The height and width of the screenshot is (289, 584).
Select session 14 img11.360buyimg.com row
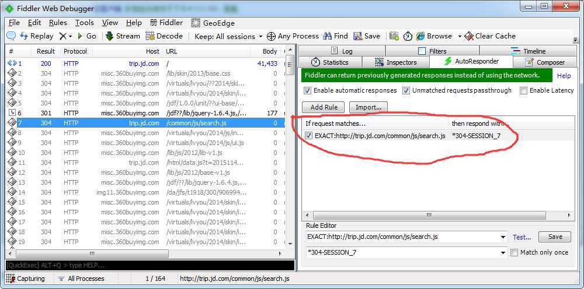tap(145, 192)
